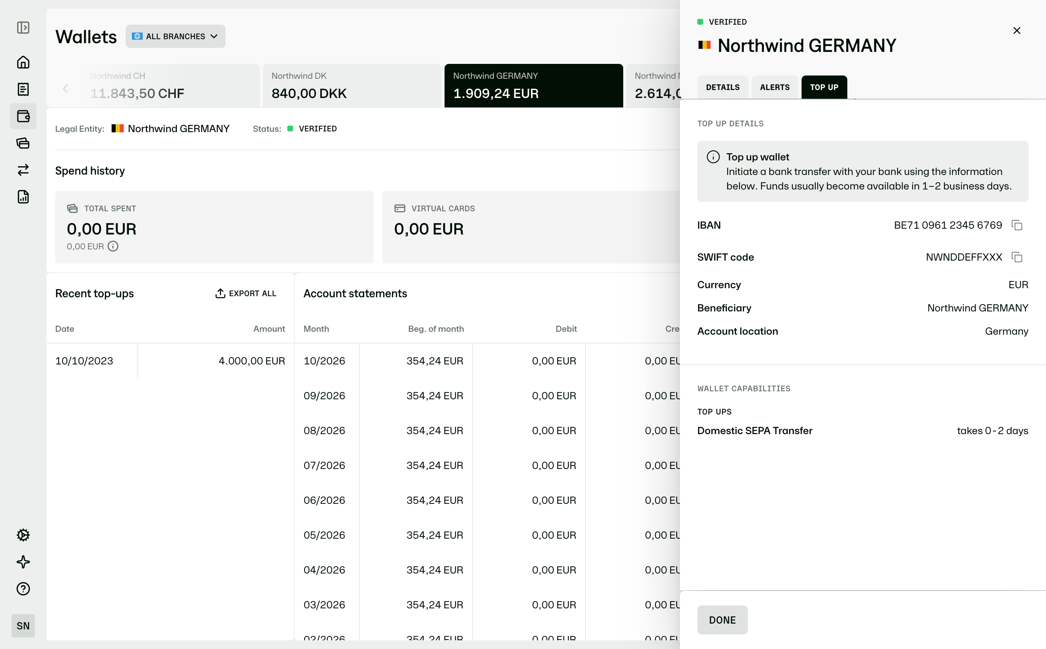
Task: Open the cards icon in sidebar
Action: (23, 143)
